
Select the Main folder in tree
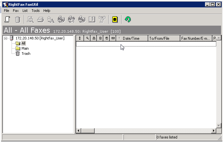25,48
